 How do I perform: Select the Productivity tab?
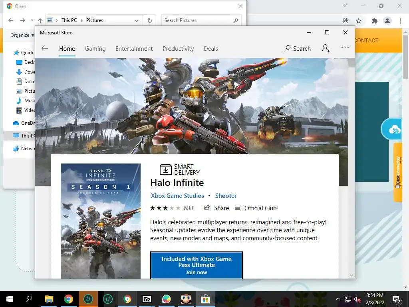[x=178, y=48]
